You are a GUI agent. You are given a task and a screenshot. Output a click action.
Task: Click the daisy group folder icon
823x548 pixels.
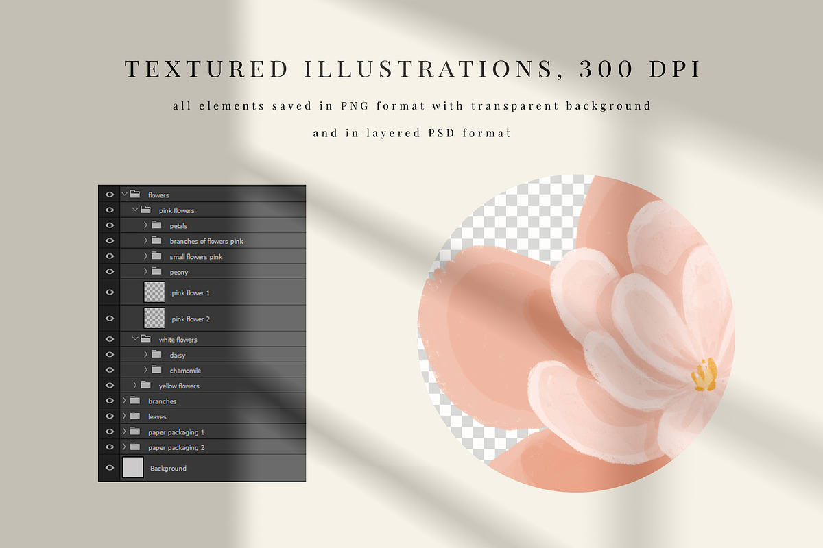156,355
